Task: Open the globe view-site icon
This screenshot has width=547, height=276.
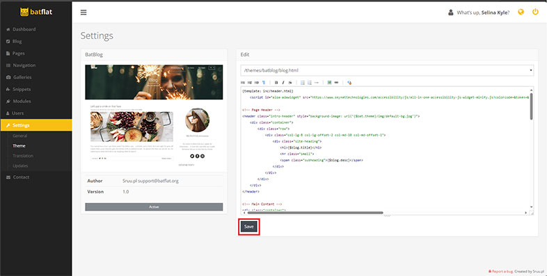Action: 521,13
